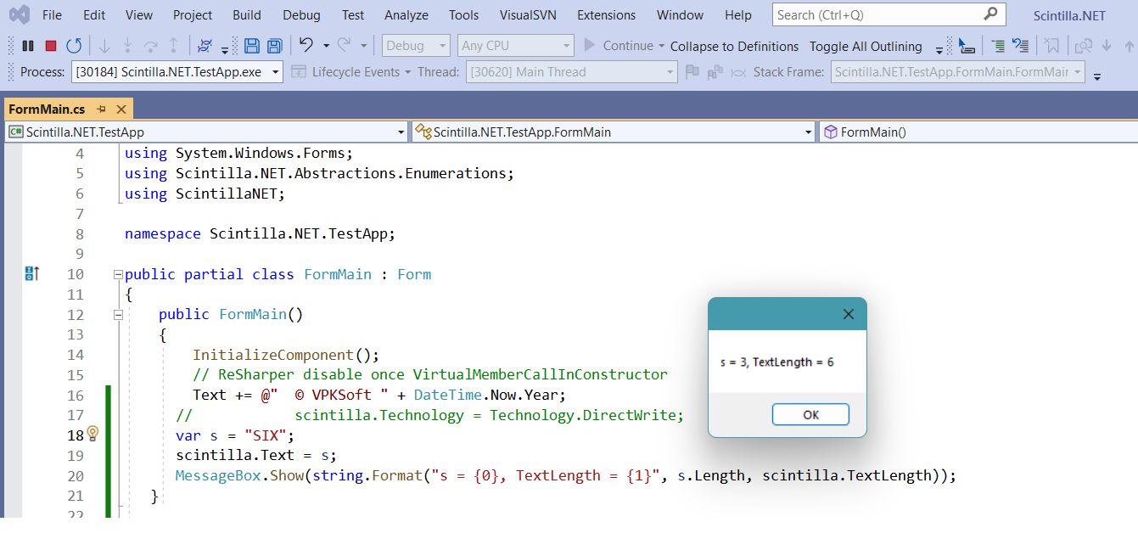Screen dimensions: 1138x550
Task: Restart the debug session
Action: click(x=74, y=45)
